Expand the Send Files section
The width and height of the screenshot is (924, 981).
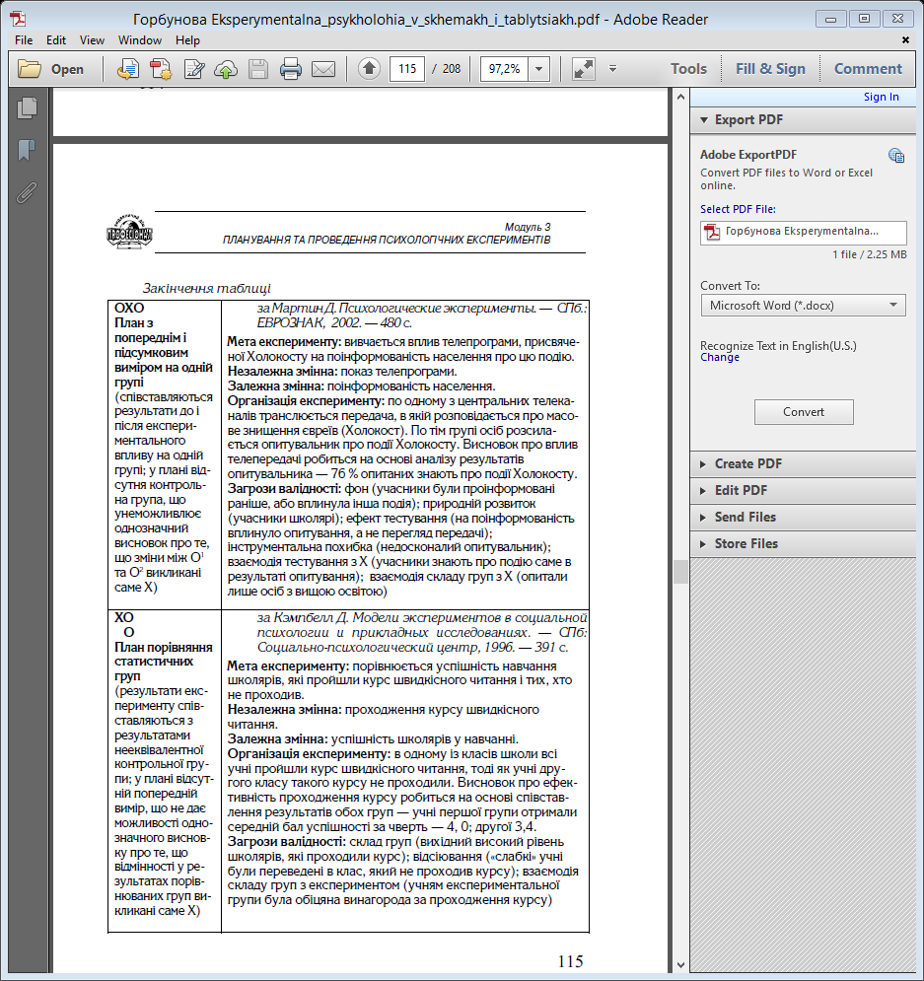745,517
